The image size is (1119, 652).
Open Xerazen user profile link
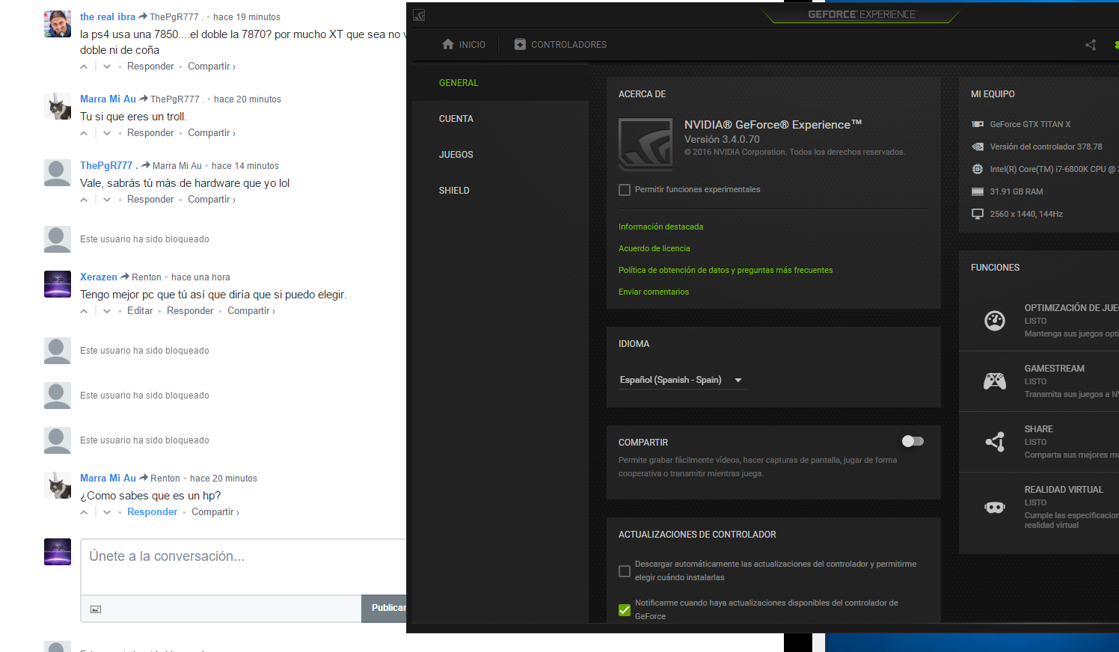99,277
